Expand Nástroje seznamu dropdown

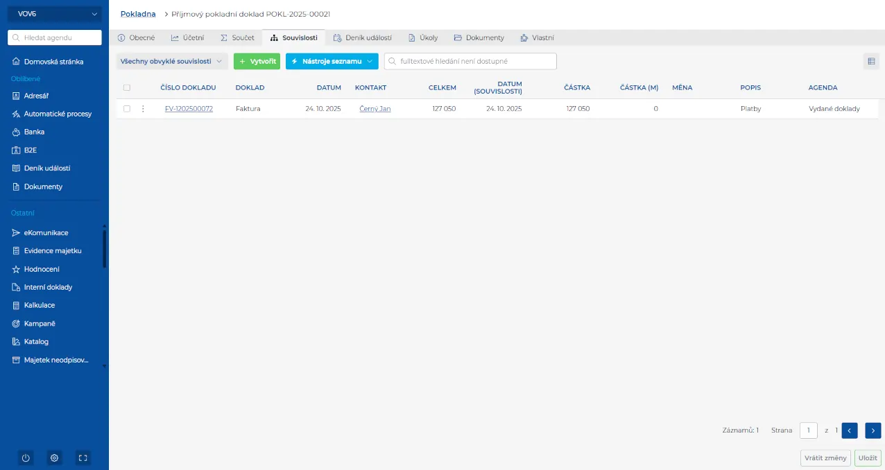point(332,62)
